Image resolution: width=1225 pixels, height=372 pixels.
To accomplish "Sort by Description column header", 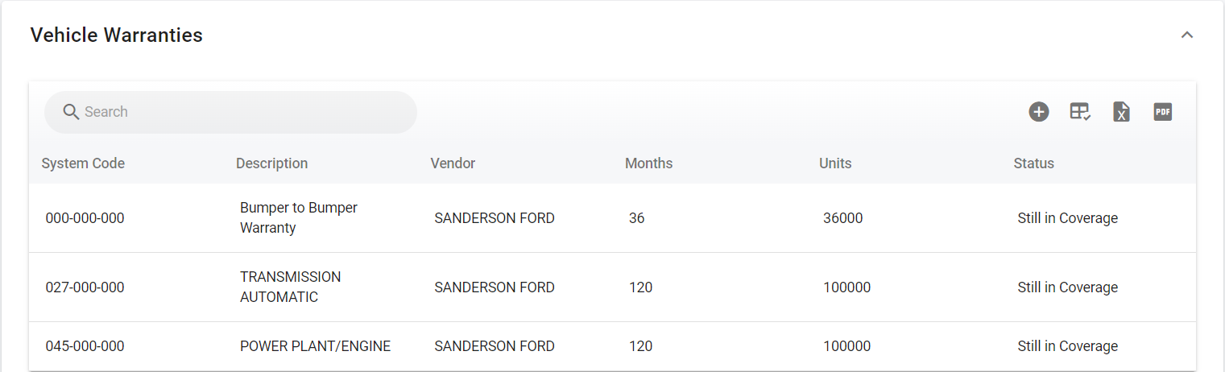I will (271, 163).
